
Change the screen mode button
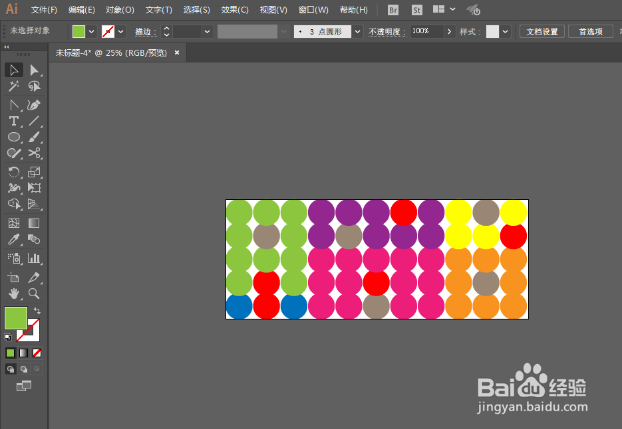[24, 386]
